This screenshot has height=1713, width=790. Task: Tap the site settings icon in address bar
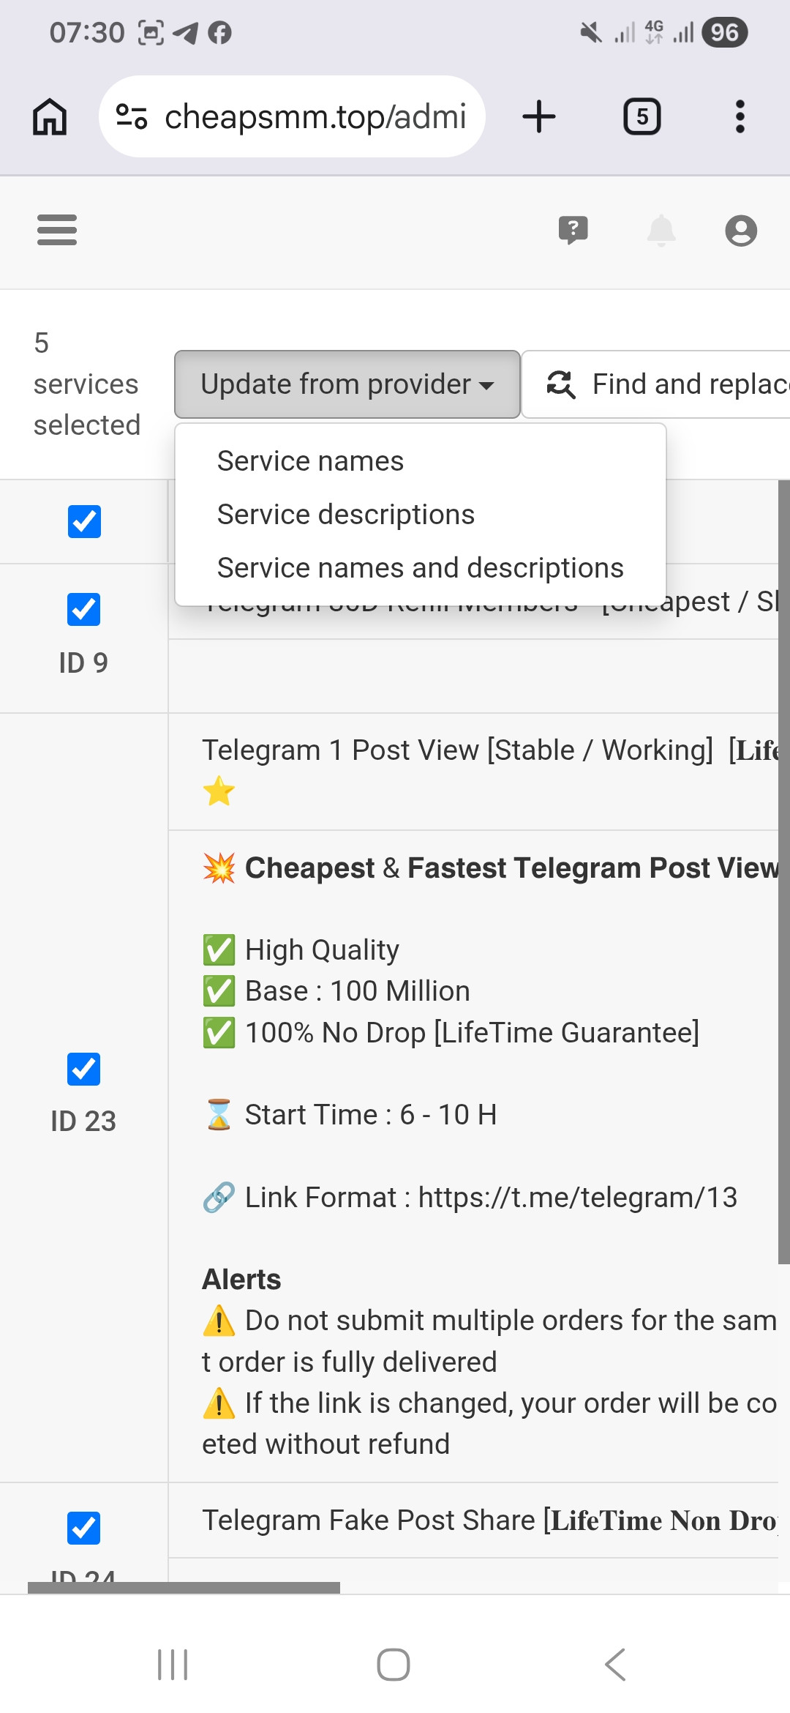[132, 116]
